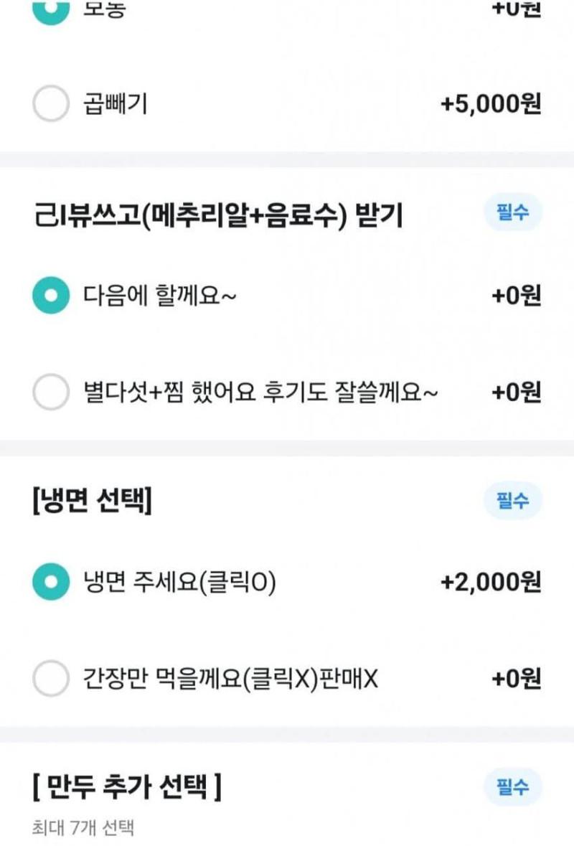Pick the 냉면 주세요(클릭O) radio button
The image size is (574, 846).
coord(51,583)
